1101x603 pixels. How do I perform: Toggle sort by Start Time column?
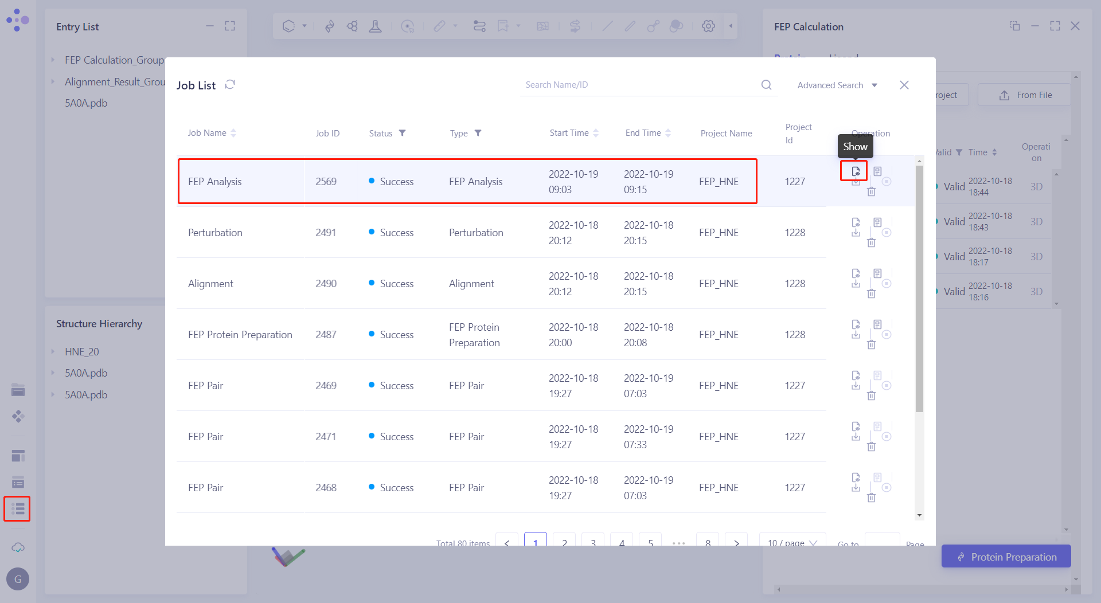[x=596, y=133]
